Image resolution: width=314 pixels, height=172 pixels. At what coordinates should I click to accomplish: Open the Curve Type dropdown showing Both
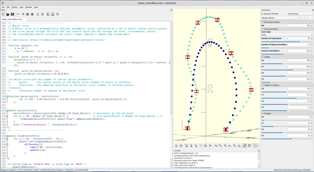pos(287,35)
